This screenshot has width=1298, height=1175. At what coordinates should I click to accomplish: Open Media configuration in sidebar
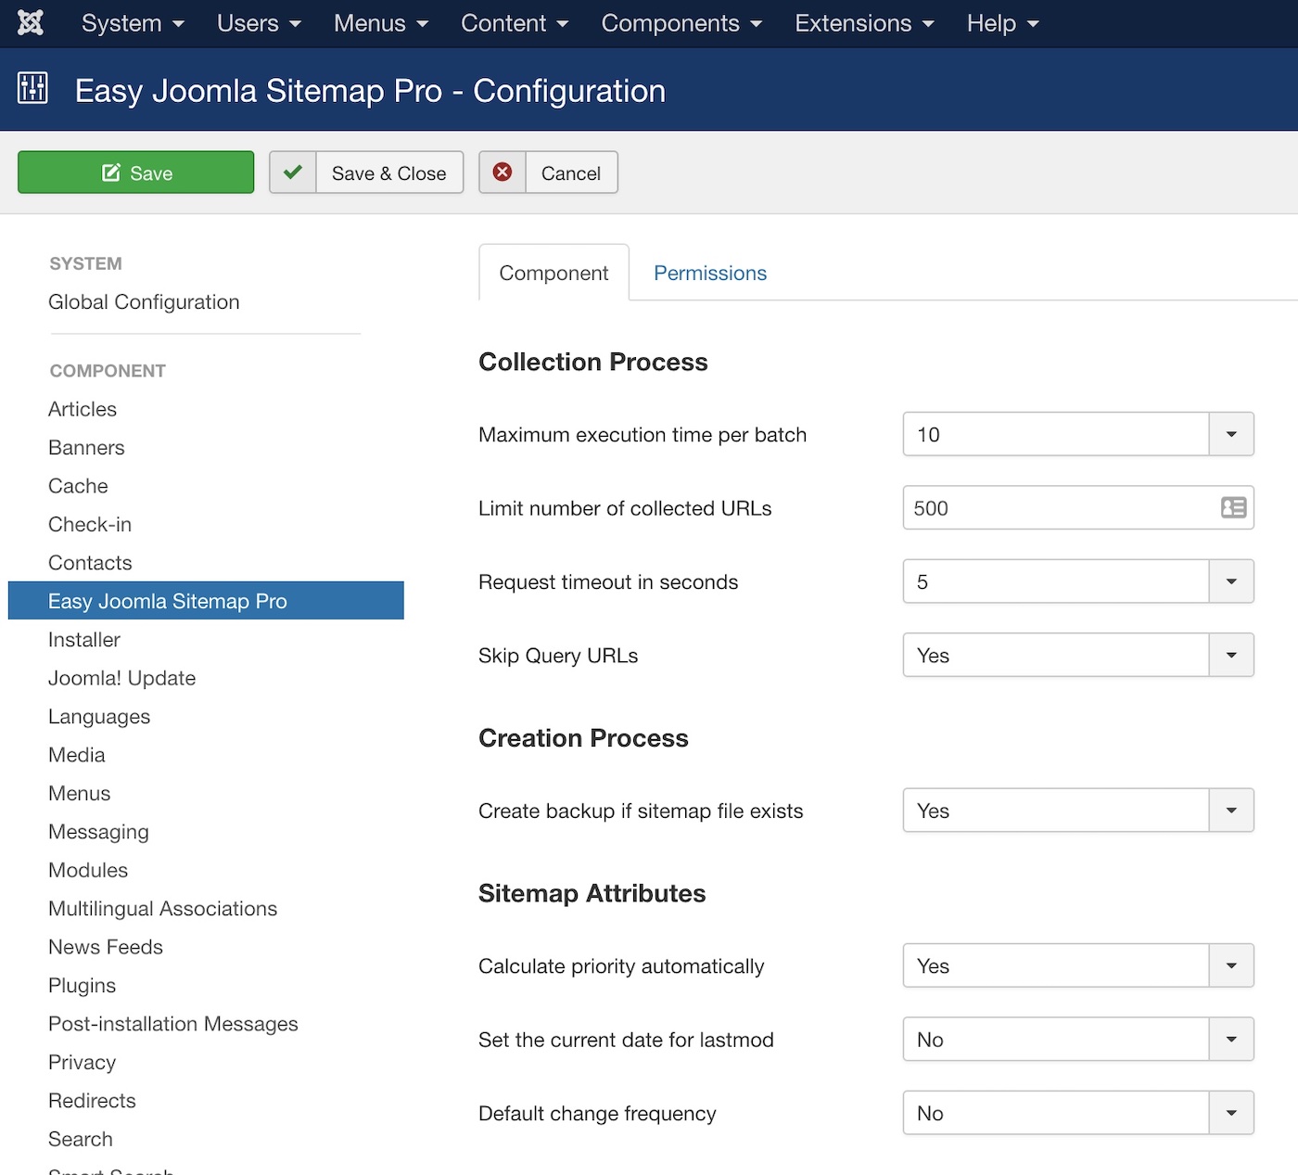coord(77,755)
